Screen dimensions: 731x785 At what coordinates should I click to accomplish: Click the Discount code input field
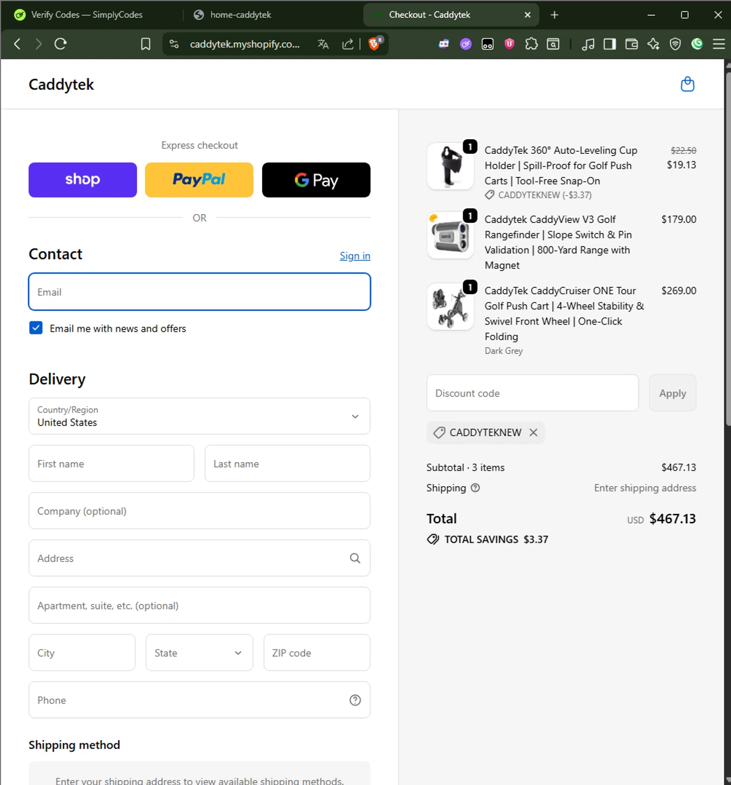pos(533,393)
